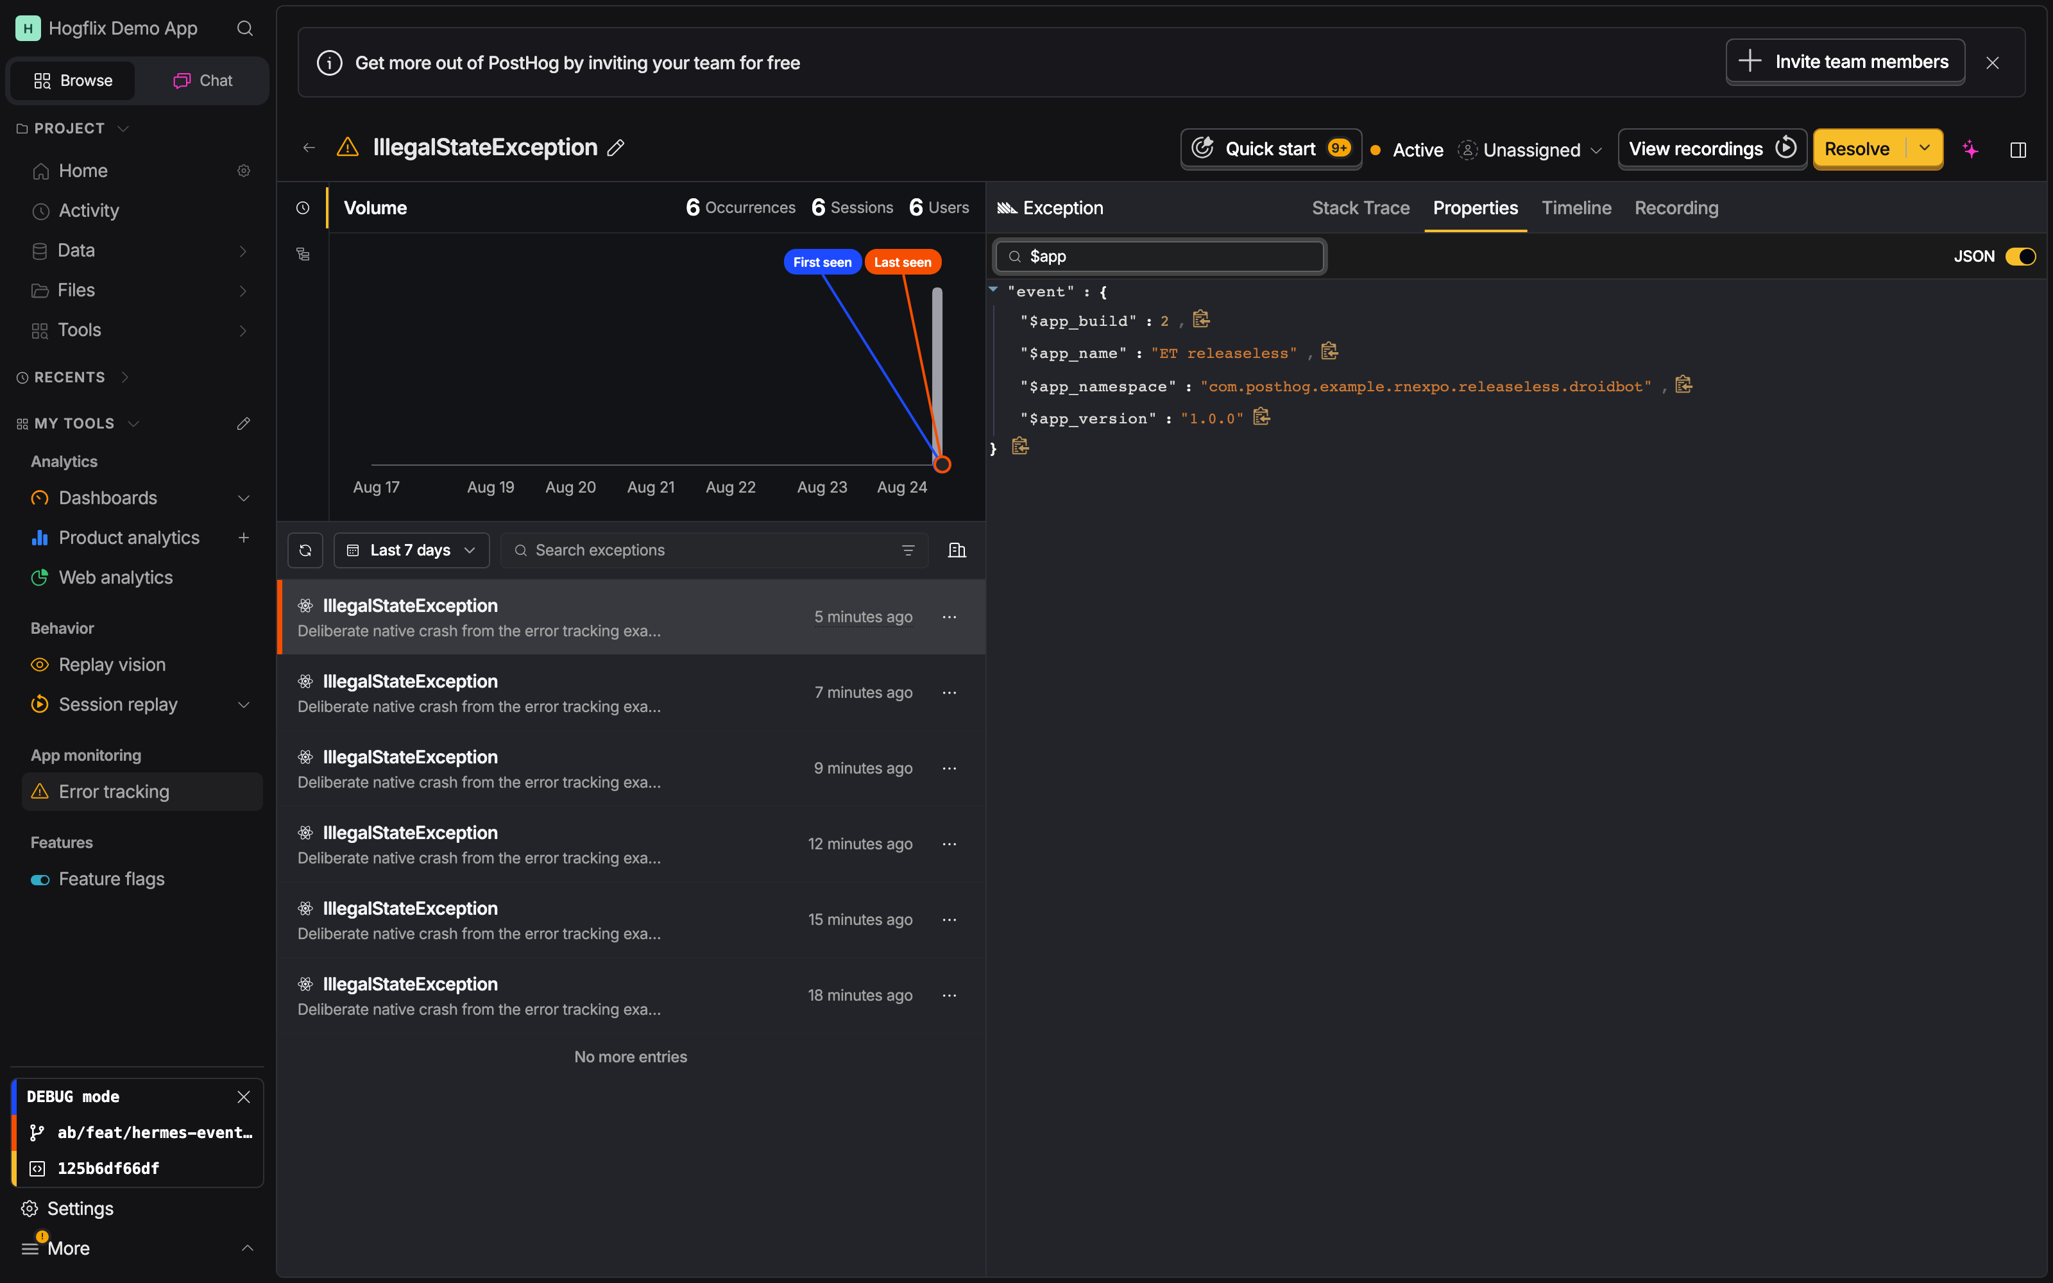Viewport: 2053px width, 1283px height.
Task: Open options for the 7 minutes ago exception
Action: click(x=950, y=692)
